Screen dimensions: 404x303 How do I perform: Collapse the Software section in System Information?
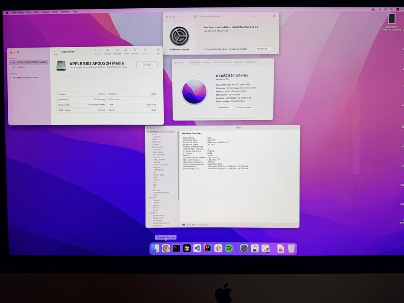(x=149, y=213)
